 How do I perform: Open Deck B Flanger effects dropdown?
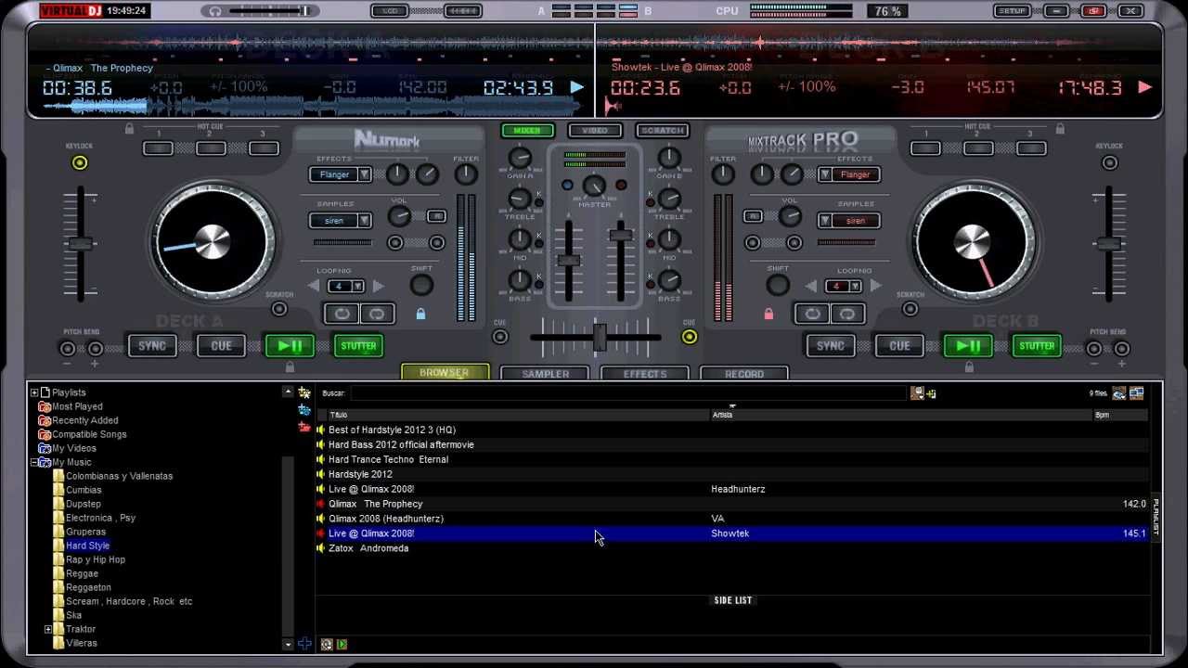coord(824,174)
